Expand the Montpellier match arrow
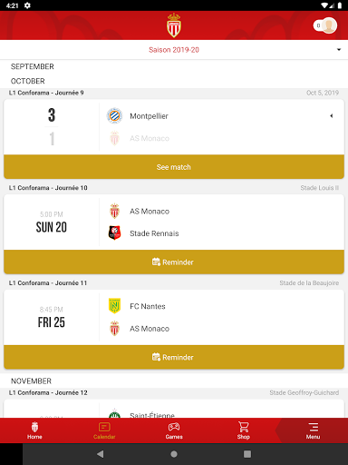 (332, 115)
